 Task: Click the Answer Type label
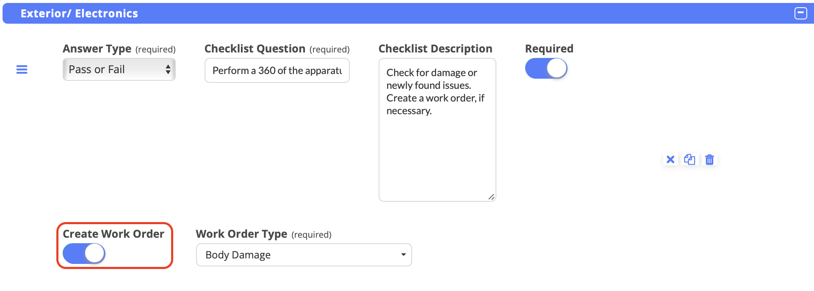[97, 49]
